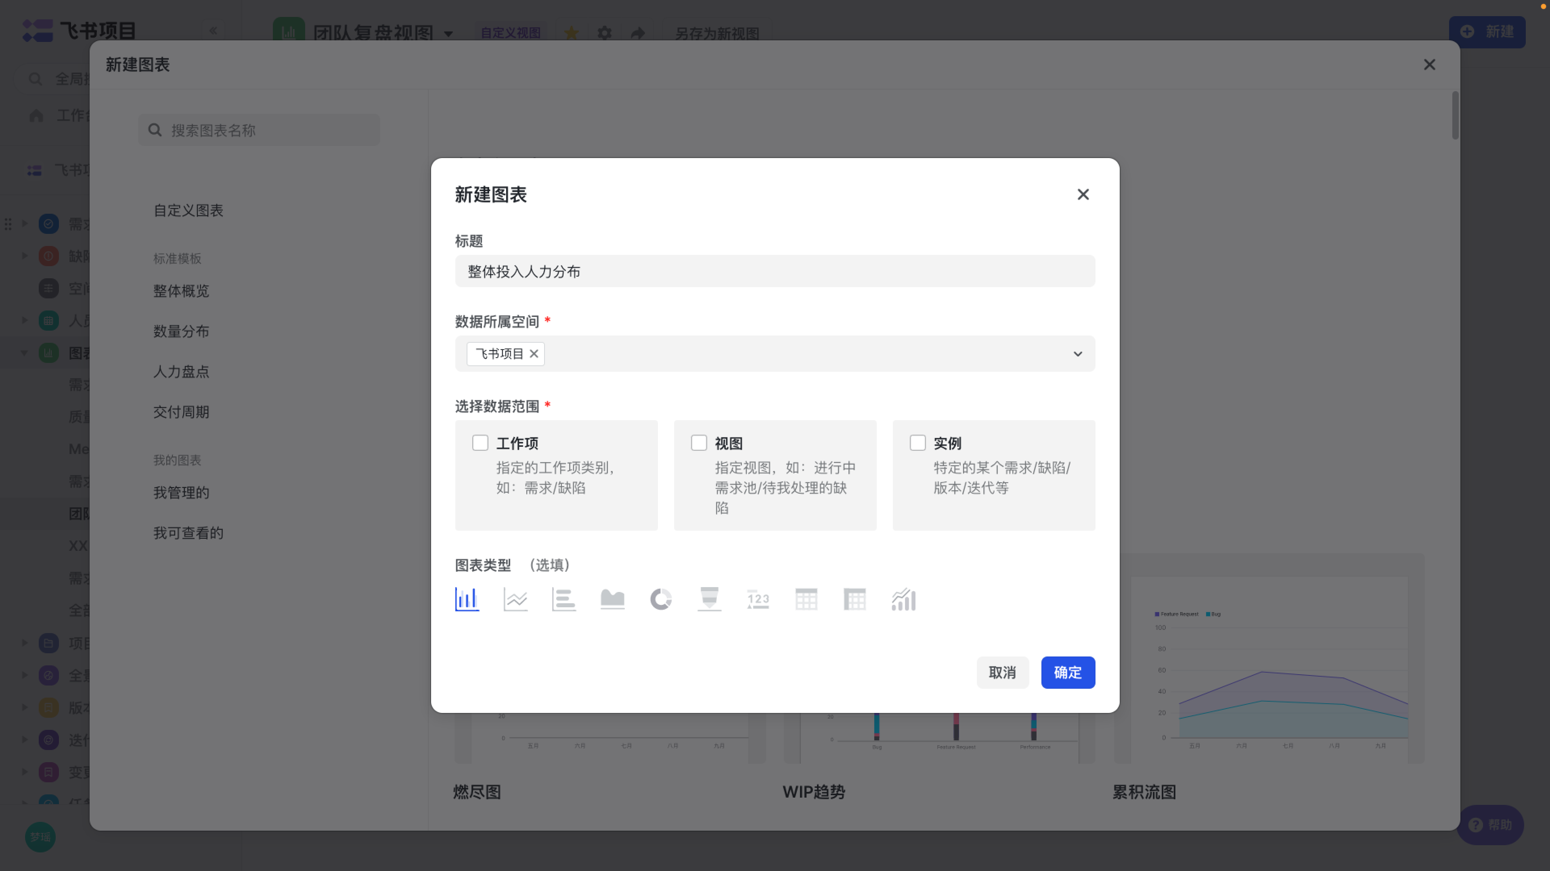
Task: Select the 数量分布 template category
Action: tap(181, 331)
